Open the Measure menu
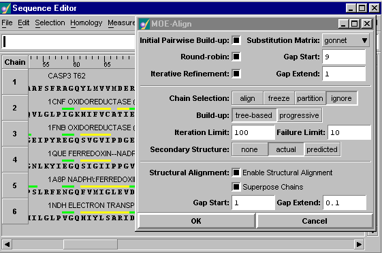 click(121, 23)
